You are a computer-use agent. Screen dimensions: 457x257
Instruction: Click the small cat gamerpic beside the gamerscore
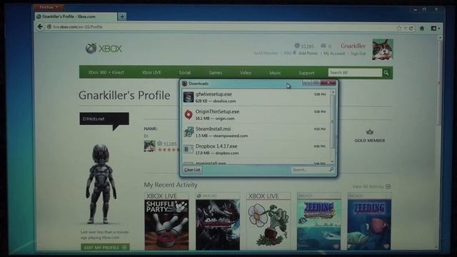pyautogui.click(x=149, y=146)
